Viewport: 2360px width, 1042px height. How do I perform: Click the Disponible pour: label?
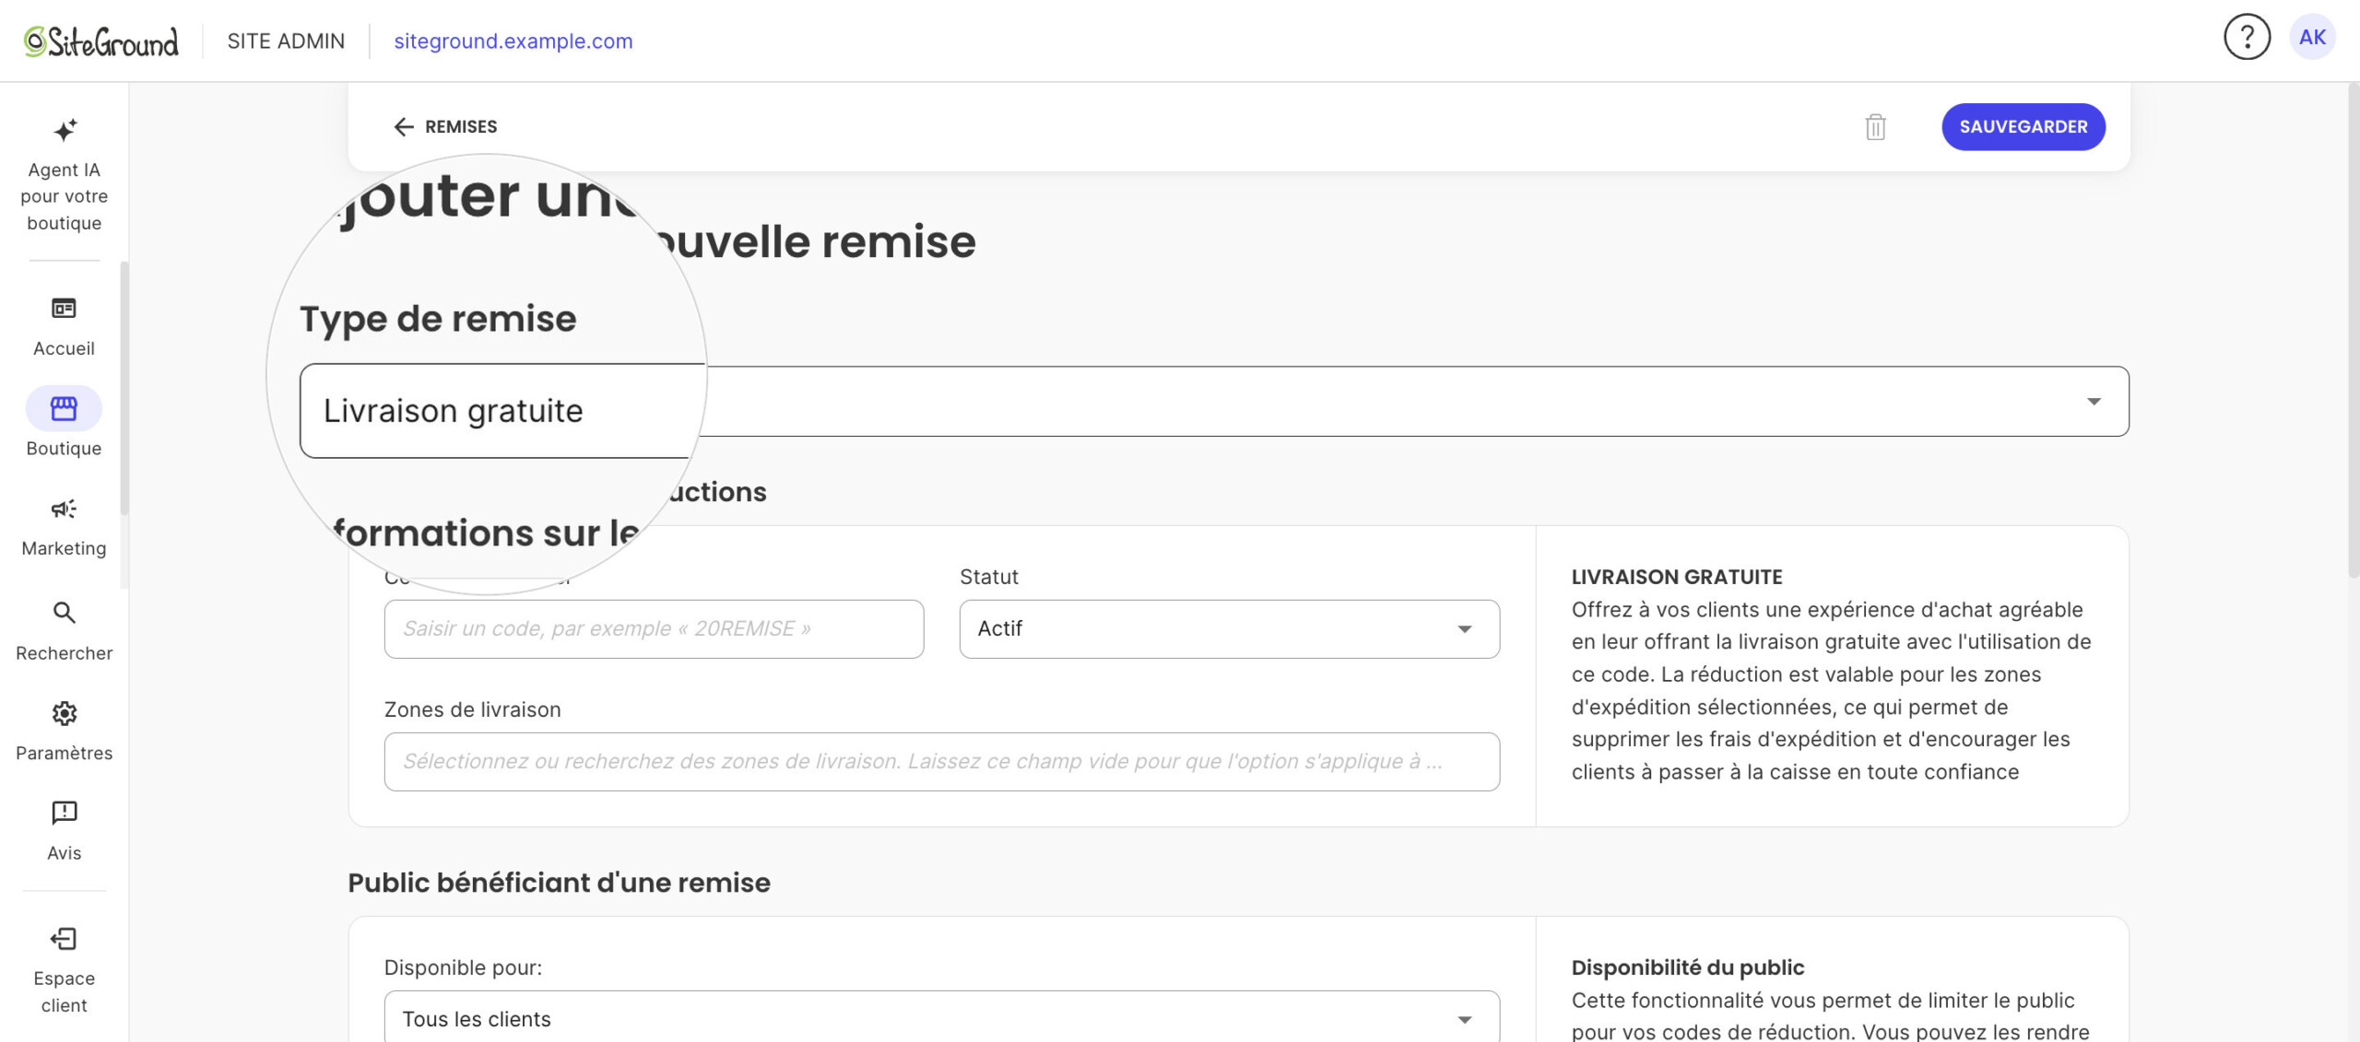click(463, 968)
